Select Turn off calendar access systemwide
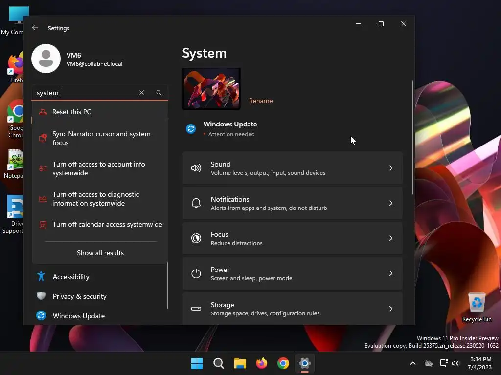 point(100,225)
